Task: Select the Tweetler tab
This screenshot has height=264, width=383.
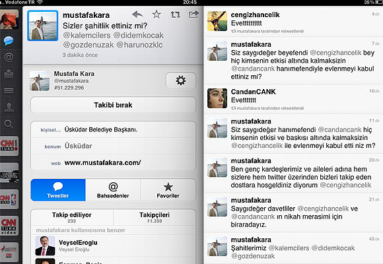Action: [x=58, y=190]
